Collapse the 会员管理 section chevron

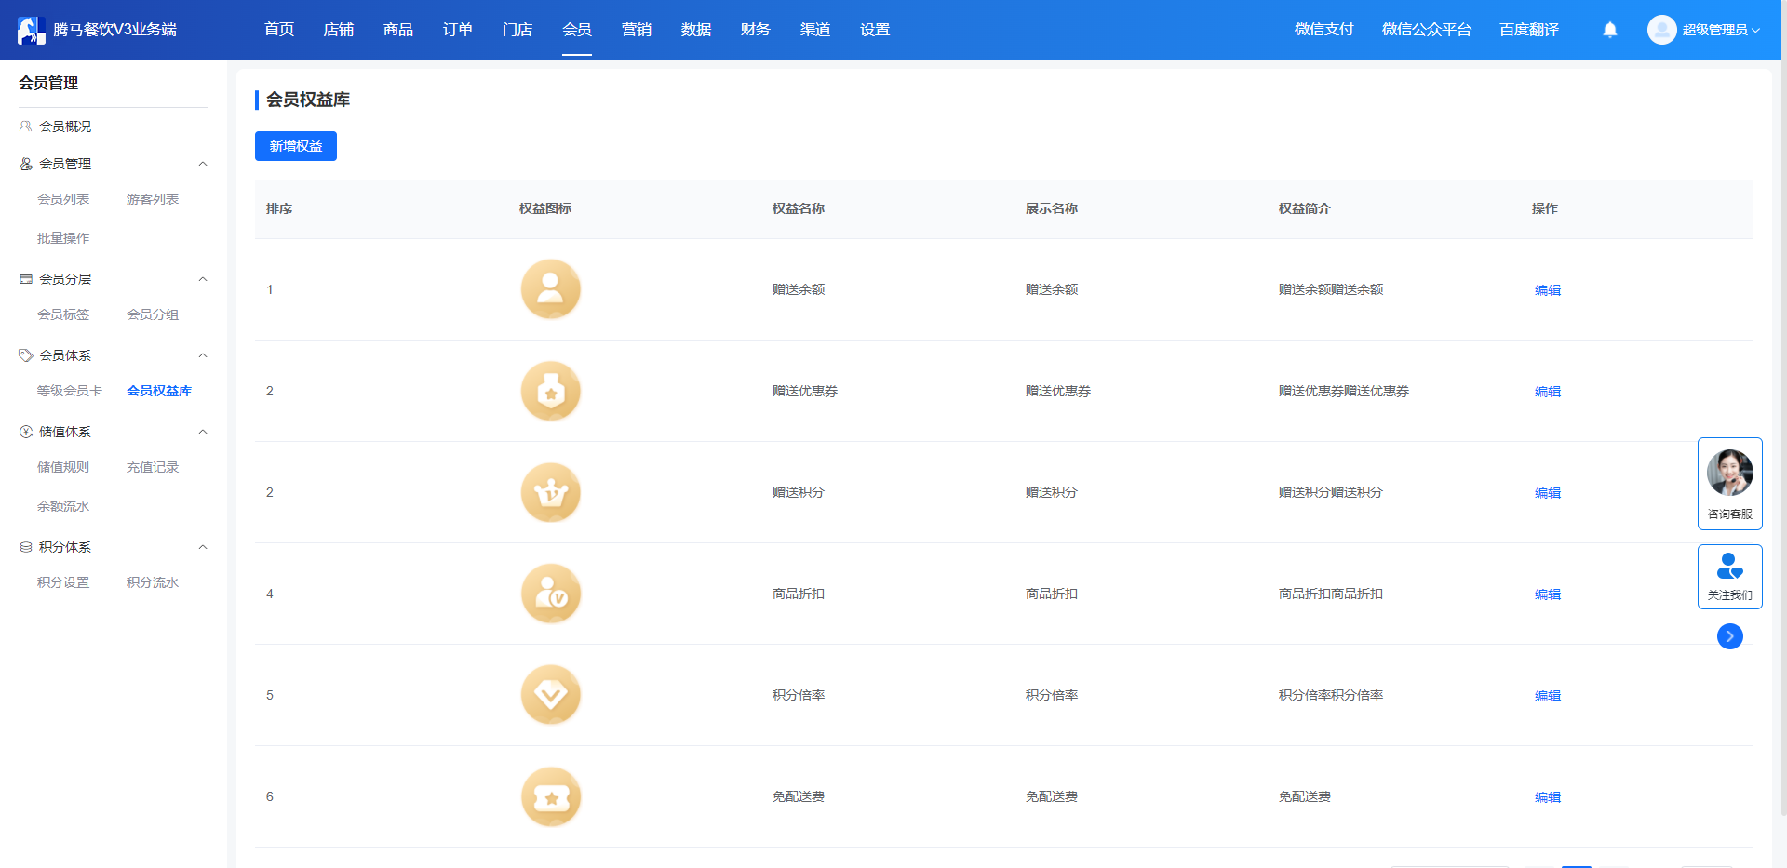coord(203,164)
